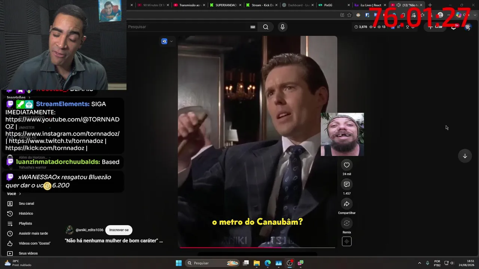The height and width of the screenshot is (269, 479).
Task: Open Seu canal in the sidebar
Action: pyautogui.click(x=27, y=204)
